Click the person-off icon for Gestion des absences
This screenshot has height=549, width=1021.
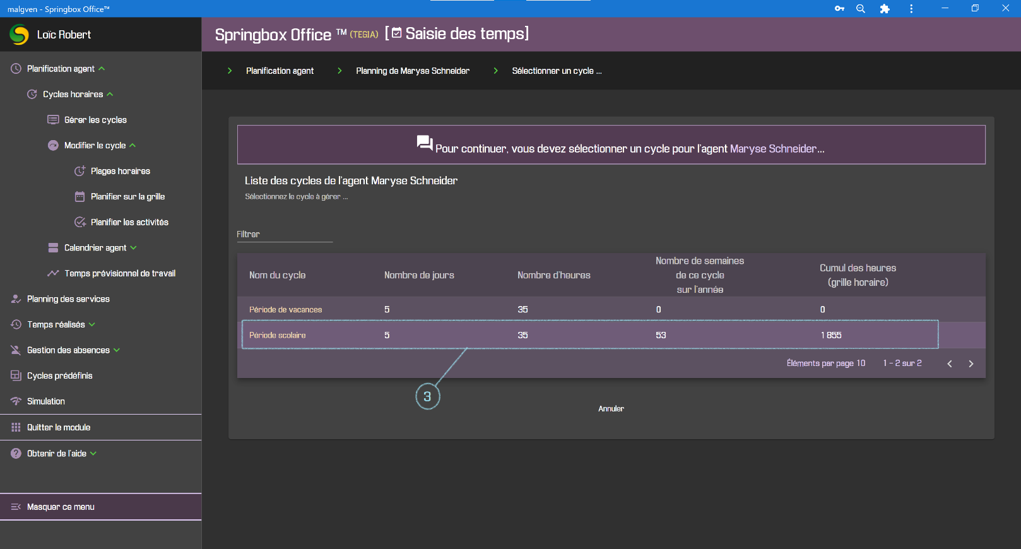coord(16,350)
